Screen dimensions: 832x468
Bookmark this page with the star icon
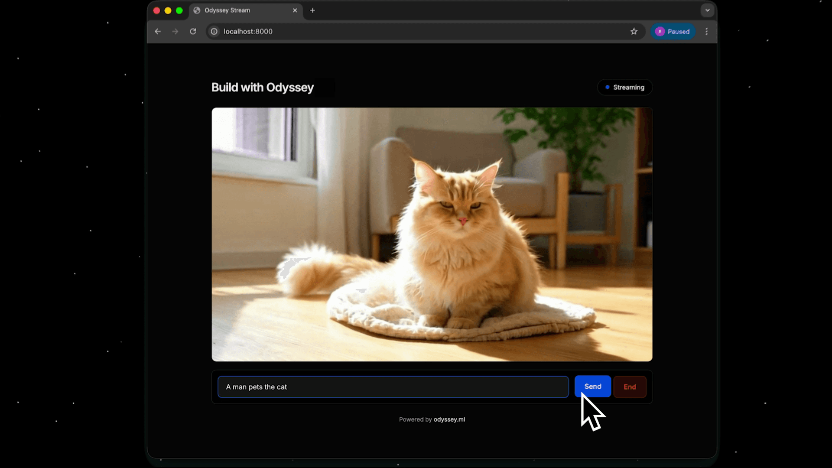(634, 31)
